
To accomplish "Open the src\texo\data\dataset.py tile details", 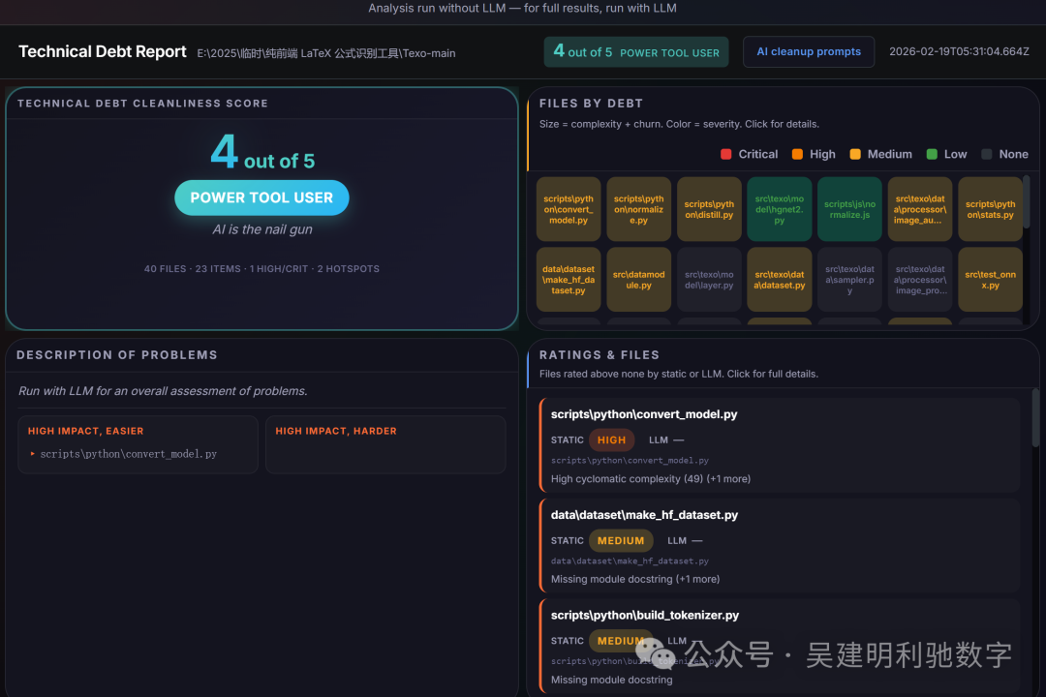I will coord(779,279).
